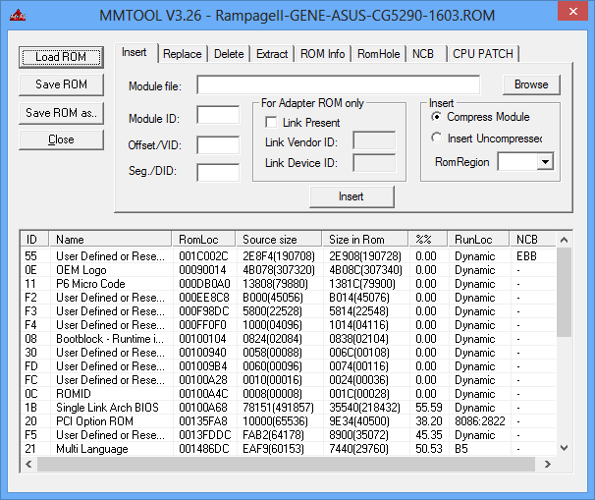Click the Size in Rom column header
595x500 pixels.
coord(365,240)
